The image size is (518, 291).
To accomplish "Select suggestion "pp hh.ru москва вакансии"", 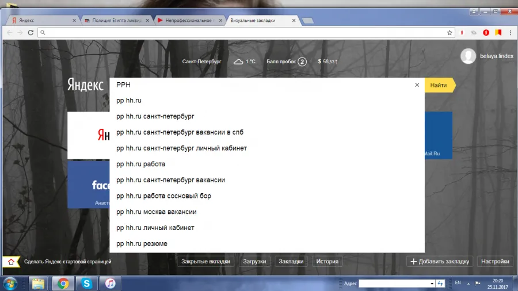I will pos(267,212).
